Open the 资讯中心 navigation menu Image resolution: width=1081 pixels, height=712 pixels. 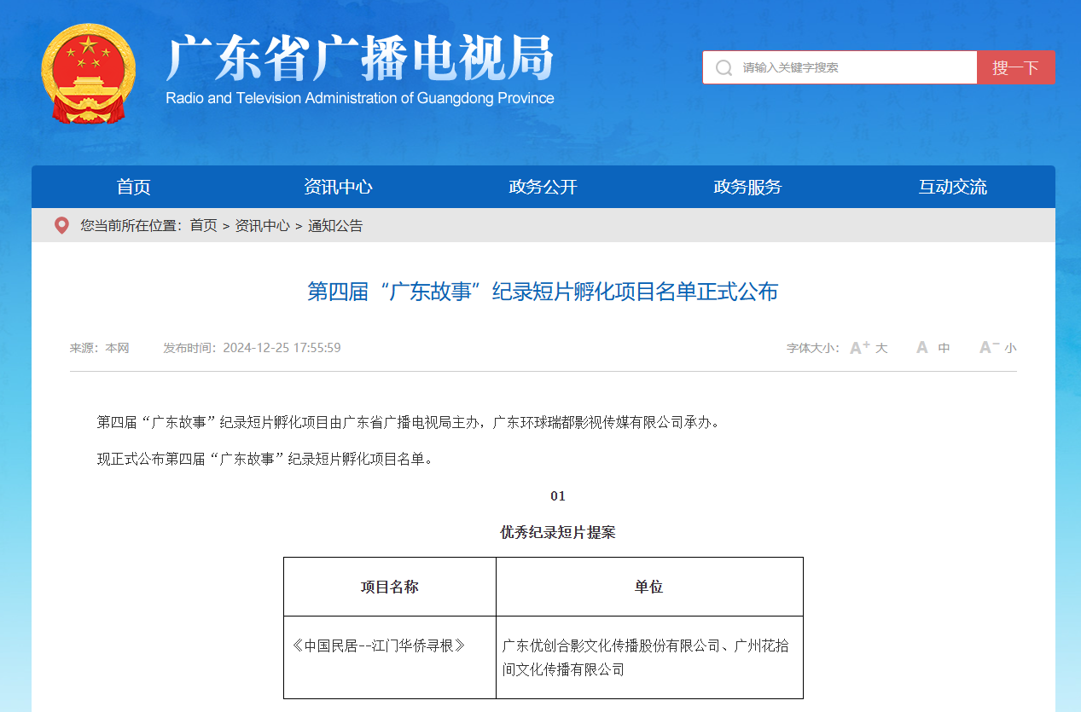[339, 187]
